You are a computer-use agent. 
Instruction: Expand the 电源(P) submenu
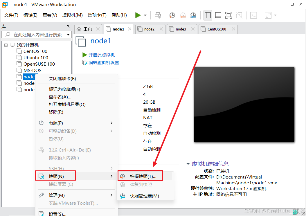tap(77, 123)
